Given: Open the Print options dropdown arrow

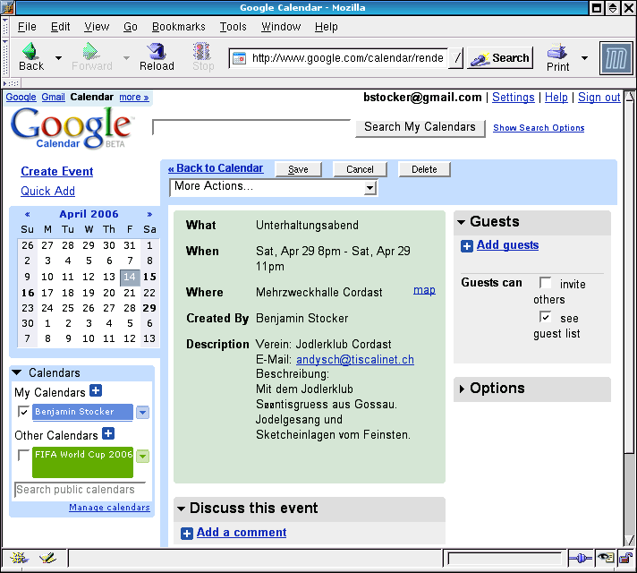Looking at the screenshot, I should pos(584,58).
